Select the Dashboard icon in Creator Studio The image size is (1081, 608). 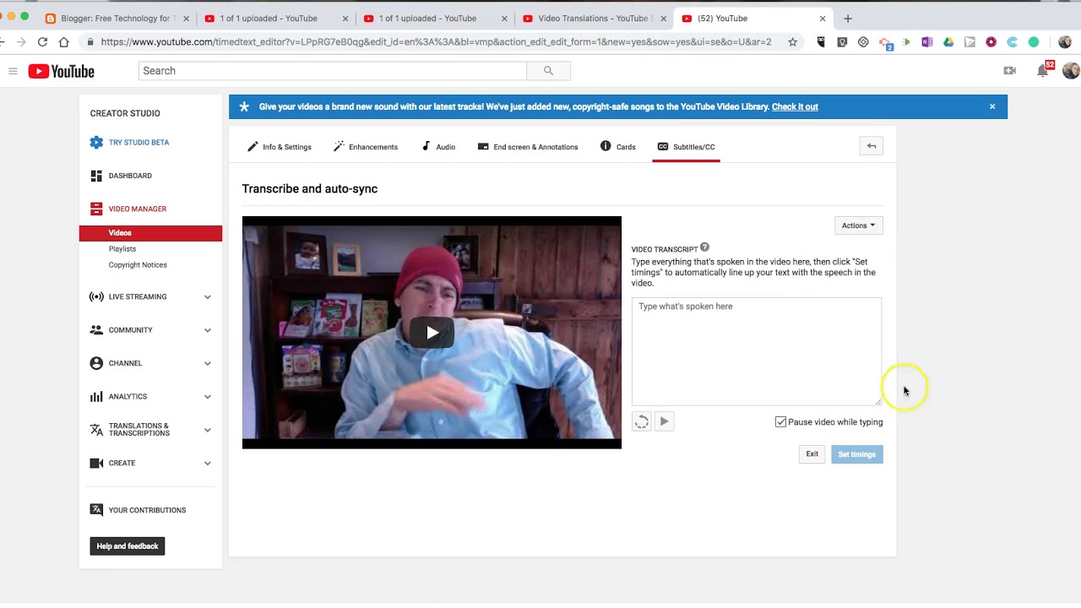pos(96,175)
